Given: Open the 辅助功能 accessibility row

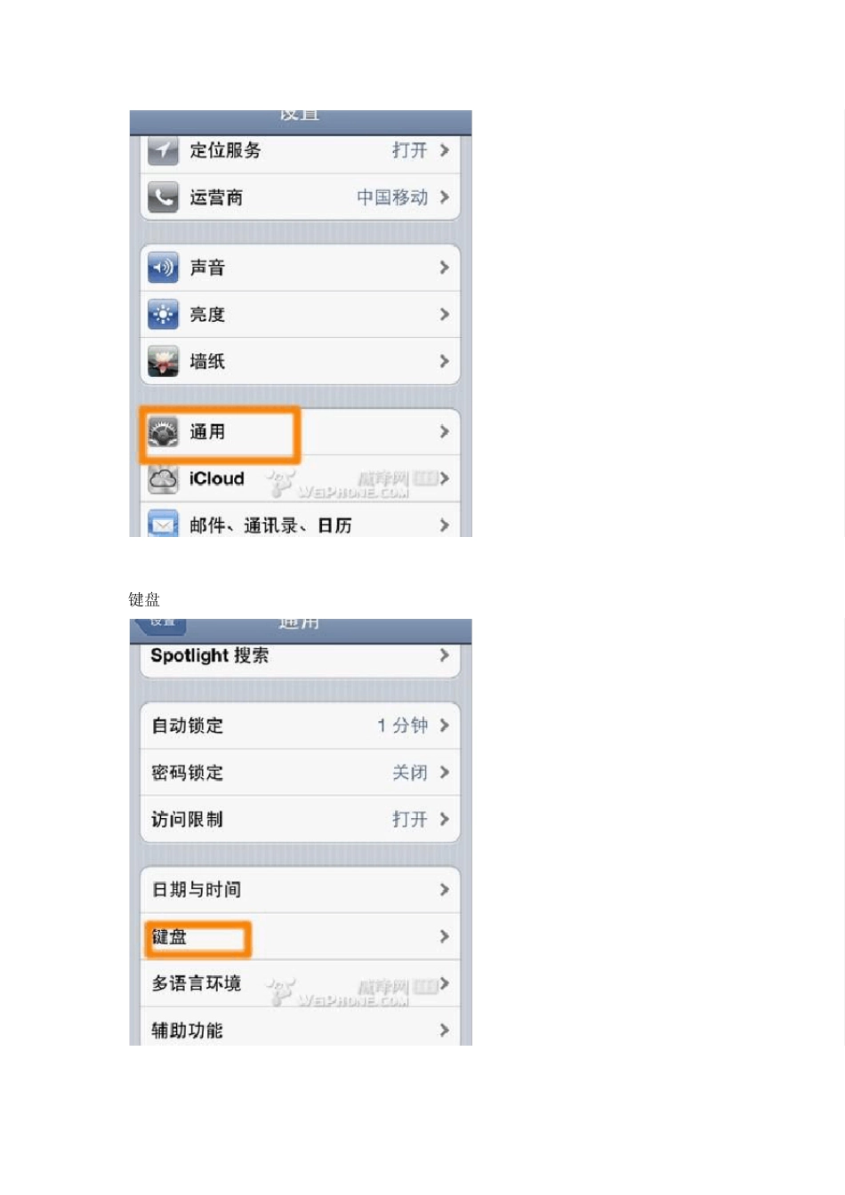Looking at the screenshot, I should (301, 1028).
